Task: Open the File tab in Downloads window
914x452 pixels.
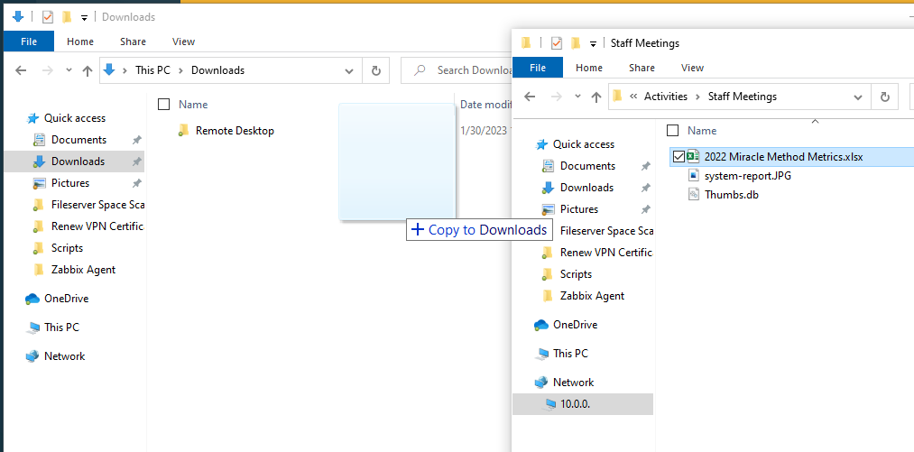Action: (28, 42)
